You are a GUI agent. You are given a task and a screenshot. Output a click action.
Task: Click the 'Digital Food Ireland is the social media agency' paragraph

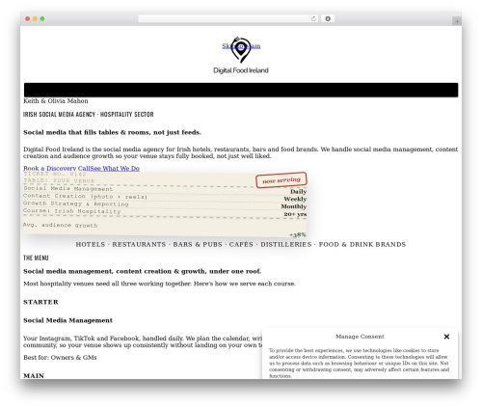[241, 152]
